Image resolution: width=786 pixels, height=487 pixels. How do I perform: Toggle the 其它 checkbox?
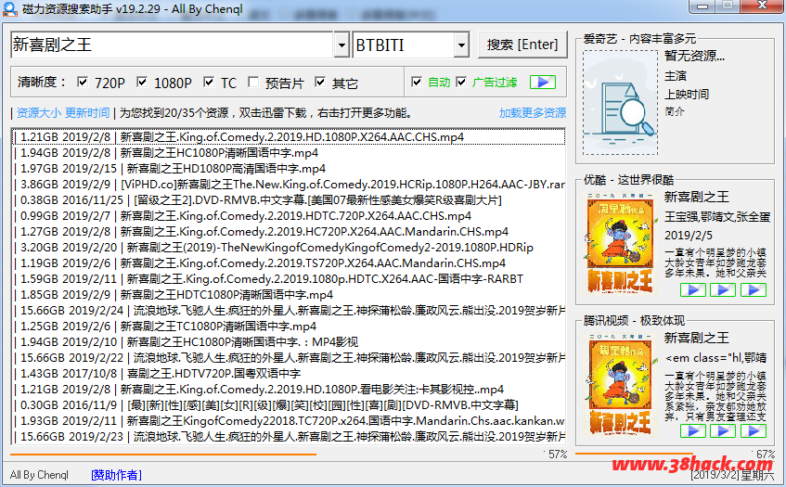coord(320,82)
